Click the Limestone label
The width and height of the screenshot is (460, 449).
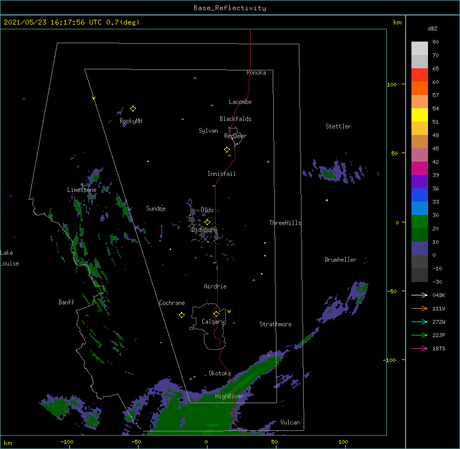coord(82,190)
